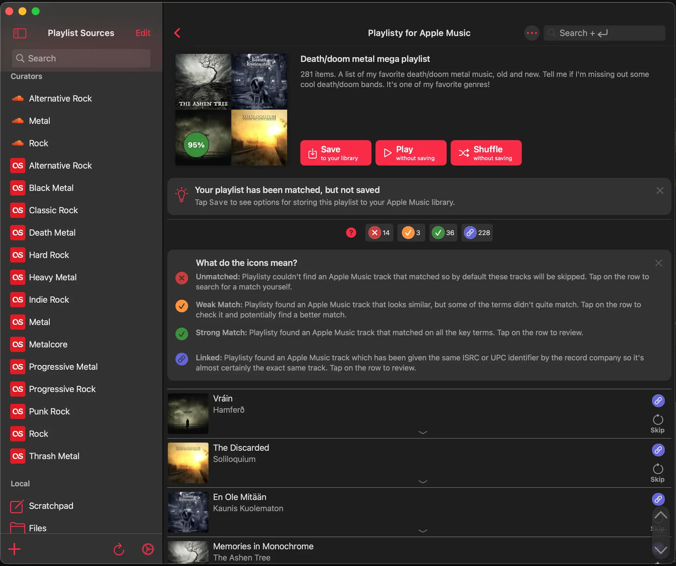Screen dimensions: 676x566
Task: Click the red question mark help icon
Action: click(351, 233)
